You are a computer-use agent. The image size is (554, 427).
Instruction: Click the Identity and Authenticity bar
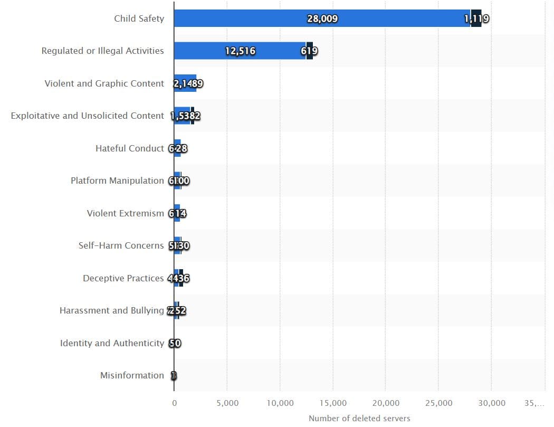click(x=175, y=343)
